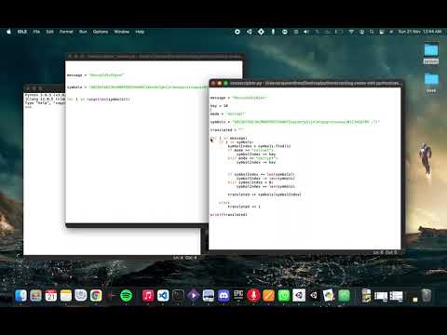Open the Window menu

click(122, 32)
